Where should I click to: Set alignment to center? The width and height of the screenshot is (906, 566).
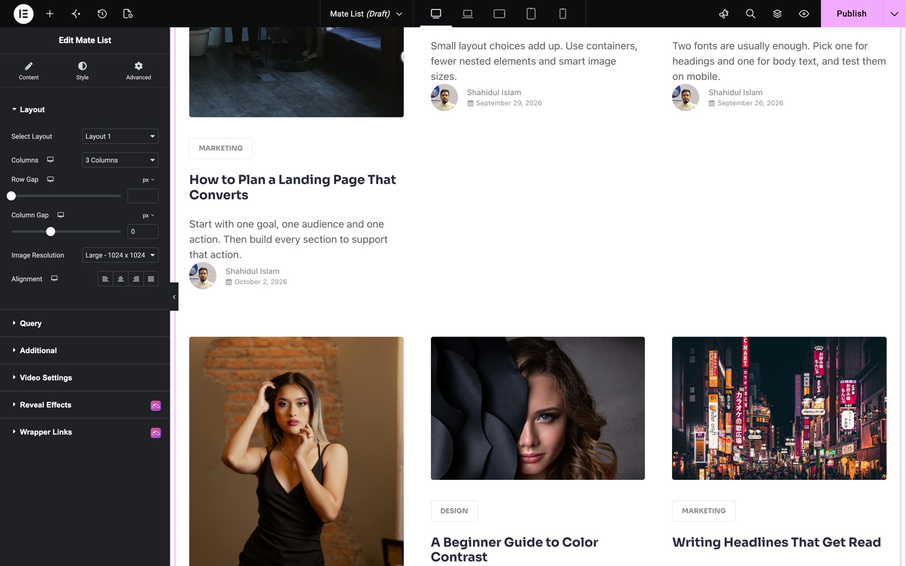click(x=121, y=279)
